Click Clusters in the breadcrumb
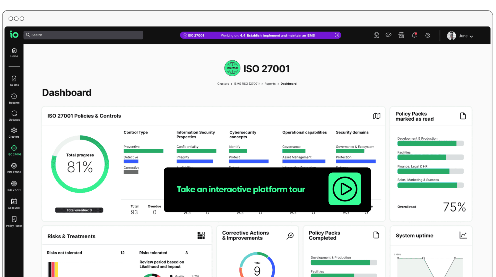The width and height of the screenshot is (496, 277). tap(223, 84)
